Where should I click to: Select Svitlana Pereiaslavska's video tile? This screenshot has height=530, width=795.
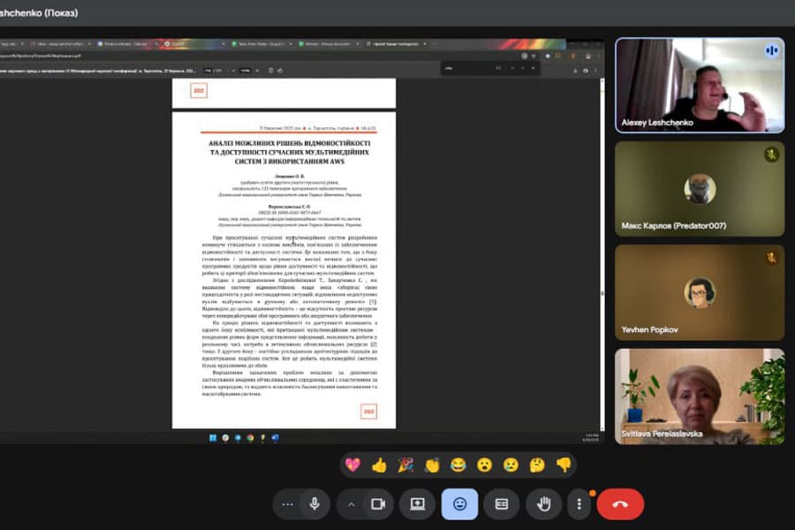pyautogui.click(x=699, y=396)
